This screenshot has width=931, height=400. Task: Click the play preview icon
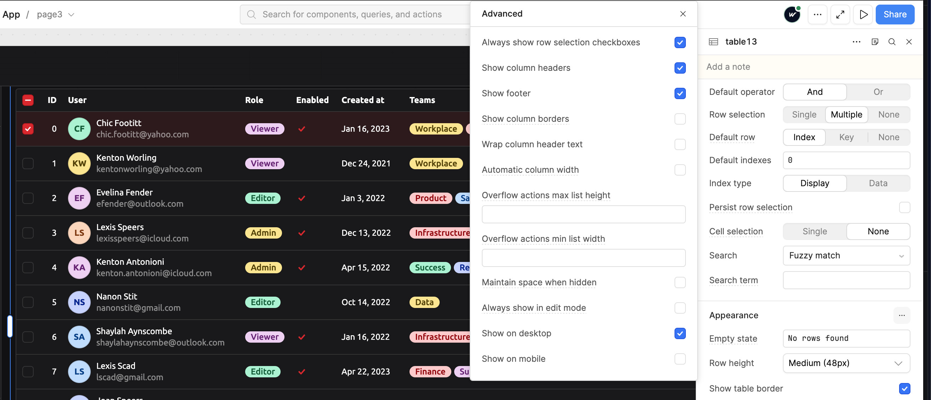(863, 15)
